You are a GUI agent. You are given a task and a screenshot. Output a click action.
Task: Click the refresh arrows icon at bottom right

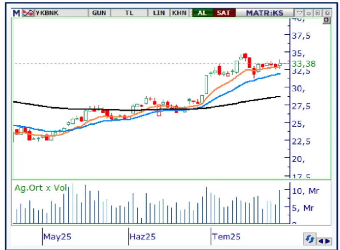(x=310, y=239)
